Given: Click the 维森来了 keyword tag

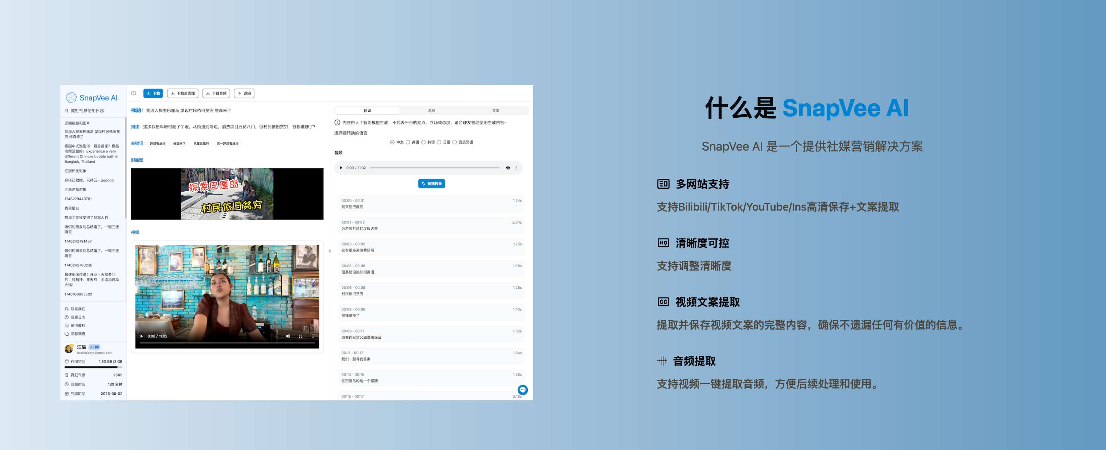Looking at the screenshot, I should (180, 144).
